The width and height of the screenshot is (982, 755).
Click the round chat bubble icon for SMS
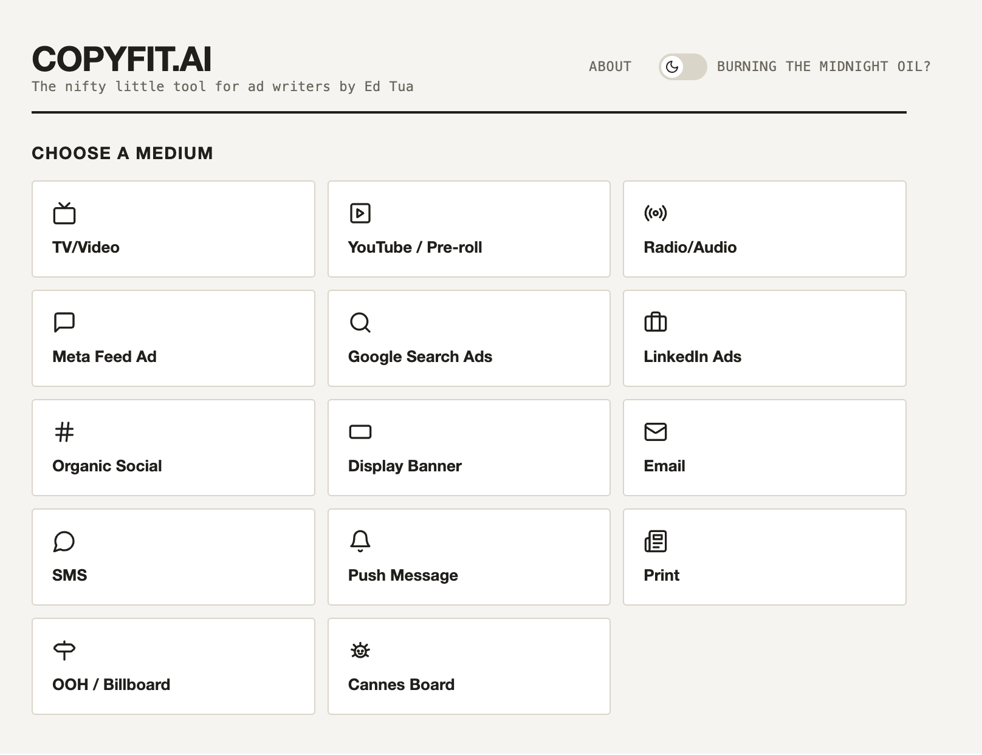(64, 541)
